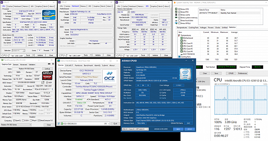The height and width of the screenshot is (141, 268).
Task: Click GPU-Z BIOS export share icon
Action: click(43, 83)
